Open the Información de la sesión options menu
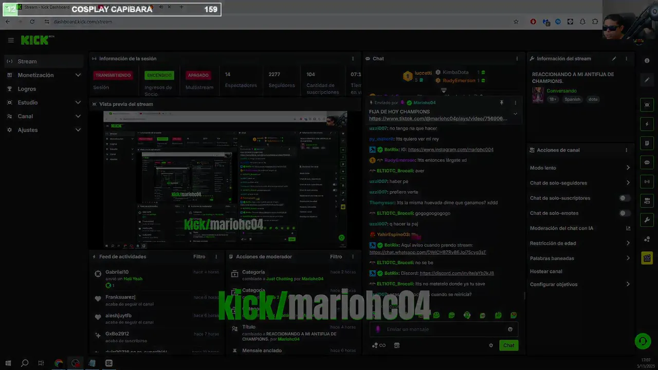 (x=353, y=59)
